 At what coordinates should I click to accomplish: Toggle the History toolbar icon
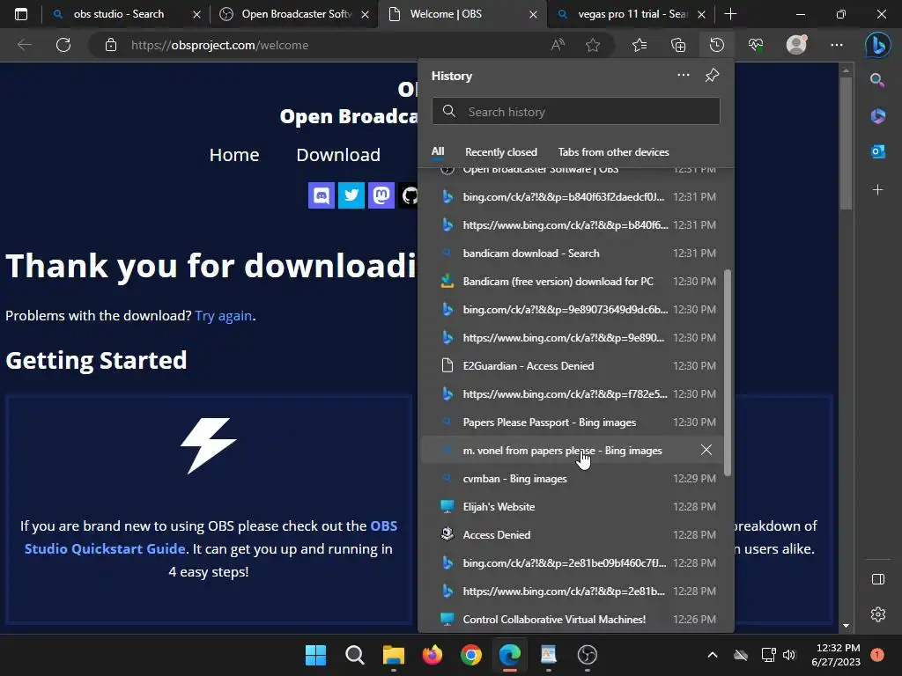716,45
